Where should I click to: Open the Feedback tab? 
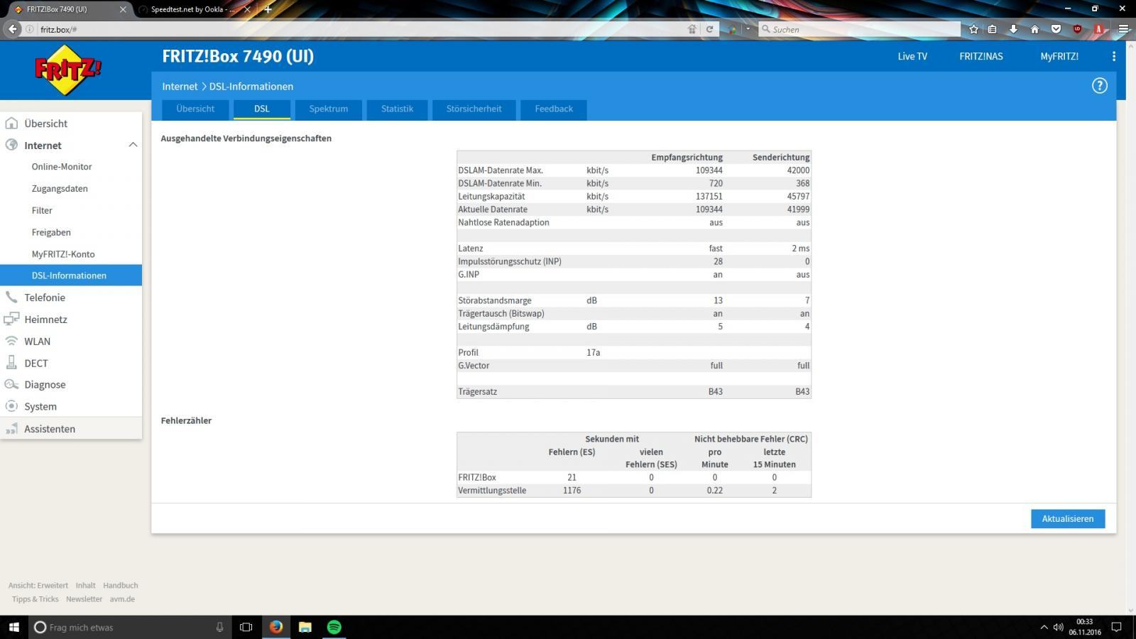pos(554,109)
